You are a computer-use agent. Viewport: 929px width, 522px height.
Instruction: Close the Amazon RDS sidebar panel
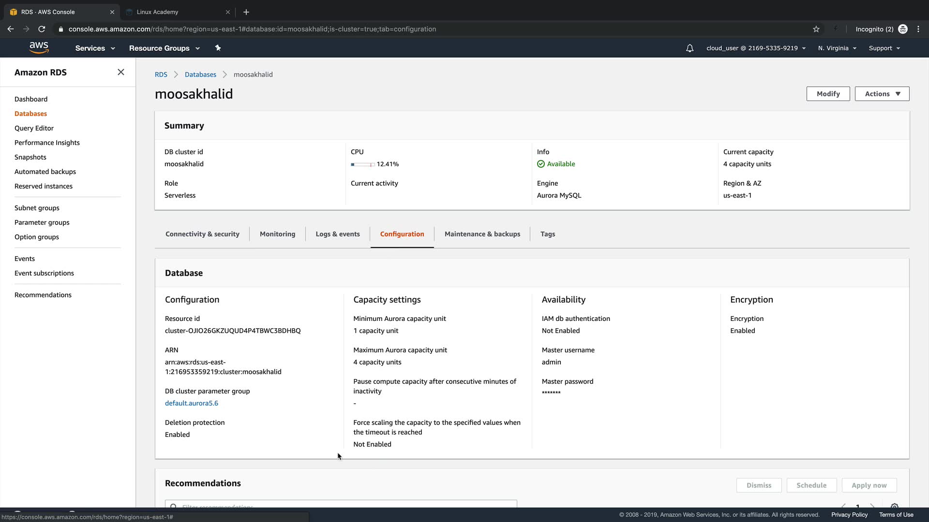tap(121, 72)
